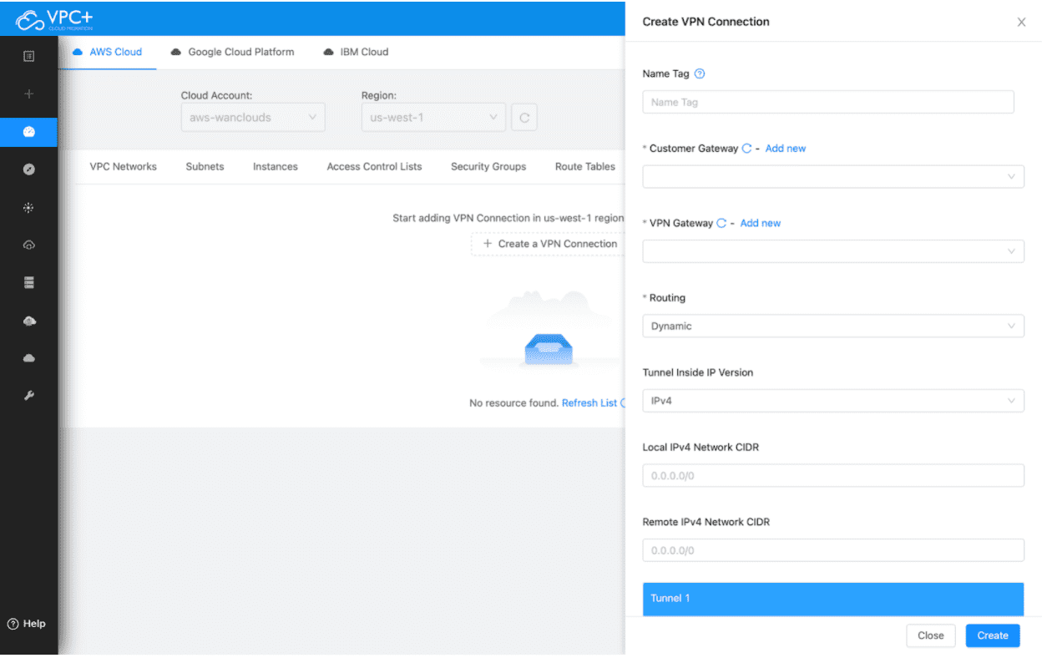The image size is (1052, 658).
Task: Open the Access Control Lists tab
Action: [375, 166]
